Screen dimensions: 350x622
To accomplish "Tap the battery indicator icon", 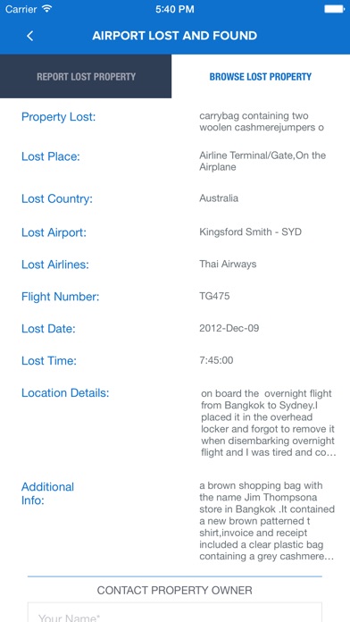I will coord(334,9).
